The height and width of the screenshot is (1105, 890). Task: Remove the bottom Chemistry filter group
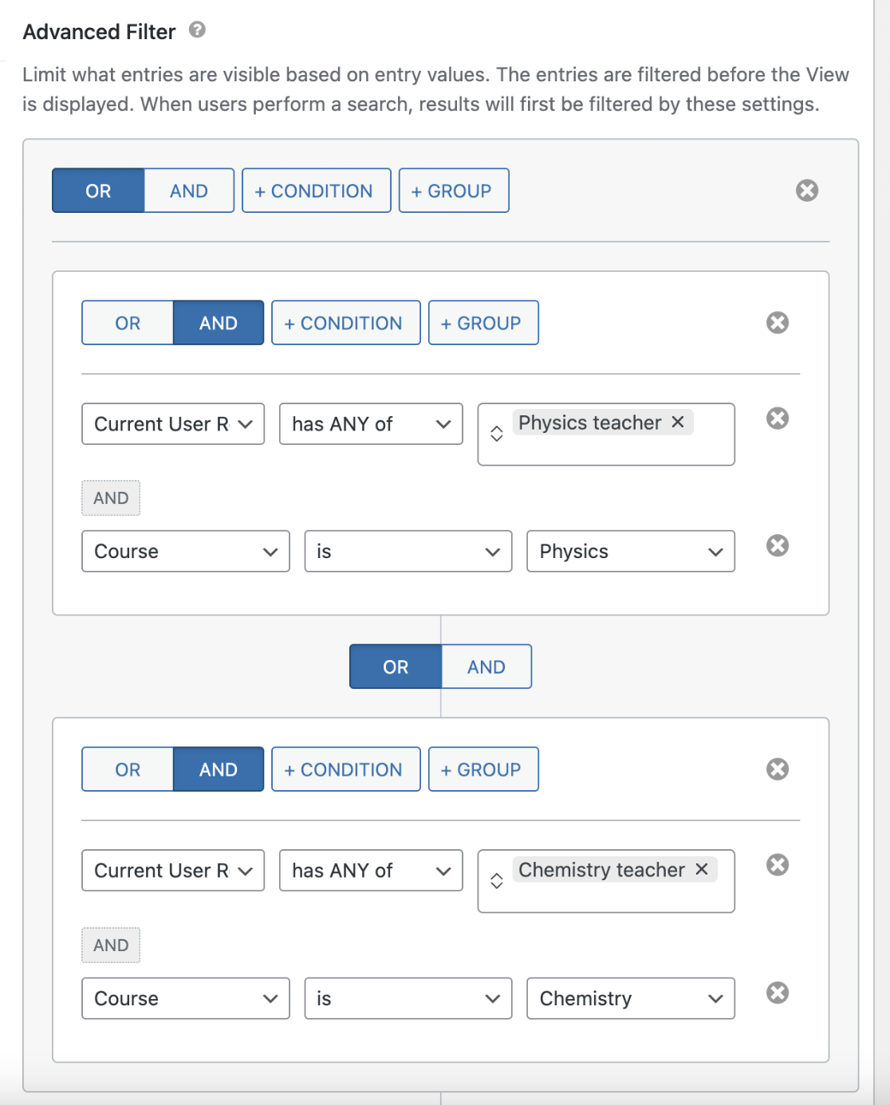pos(778,769)
